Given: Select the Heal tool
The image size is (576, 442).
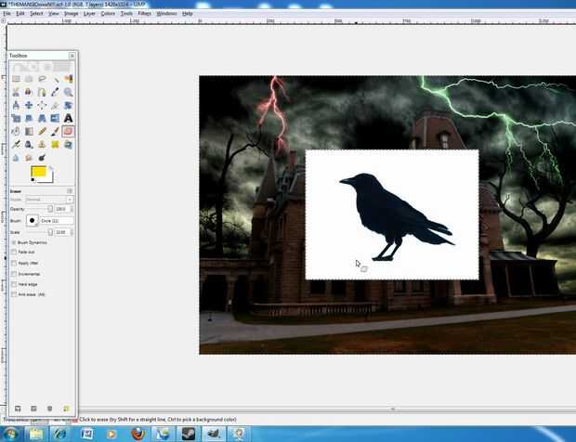Looking at the screenshot, I should tap(55, 145).
